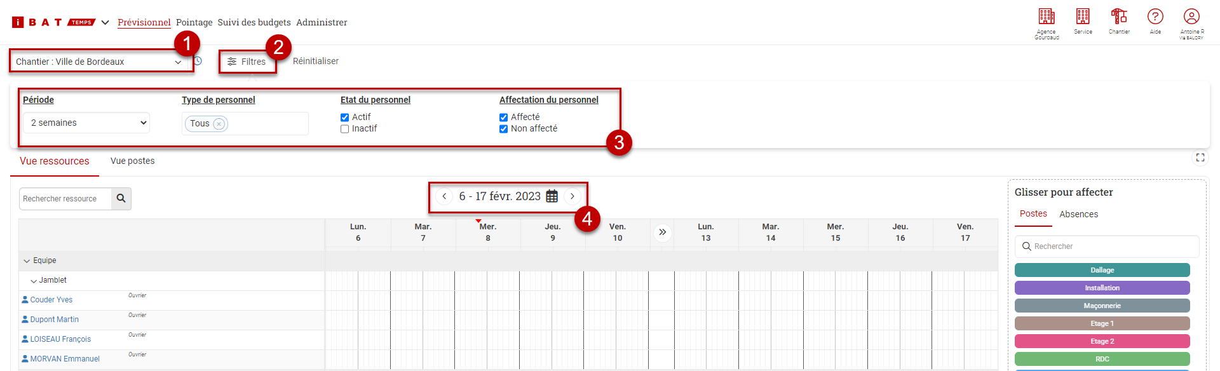Uncheck the Actif checkbox
Screen dimensions: 1220x371
point(345,118)
